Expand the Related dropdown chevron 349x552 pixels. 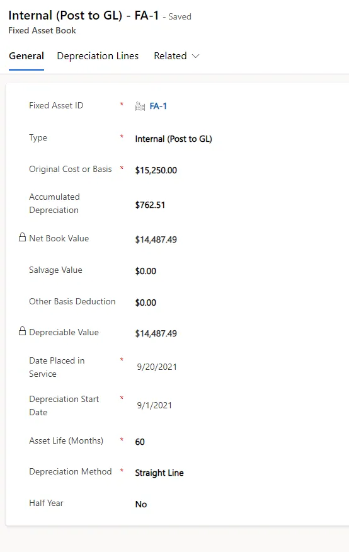[x=196, y=56]
